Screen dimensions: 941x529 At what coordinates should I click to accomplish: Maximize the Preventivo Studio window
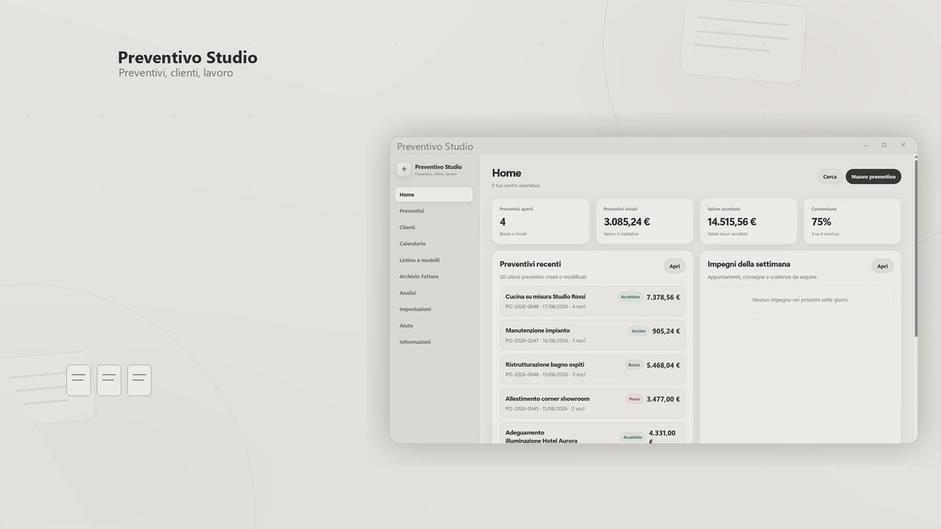pyautogui.click(x=885, y=145)
